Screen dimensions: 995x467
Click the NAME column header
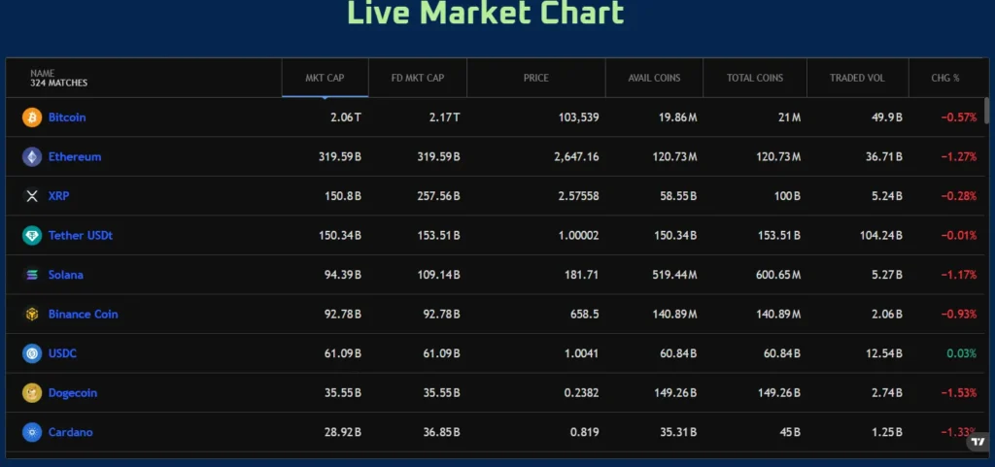coord(58,78)
